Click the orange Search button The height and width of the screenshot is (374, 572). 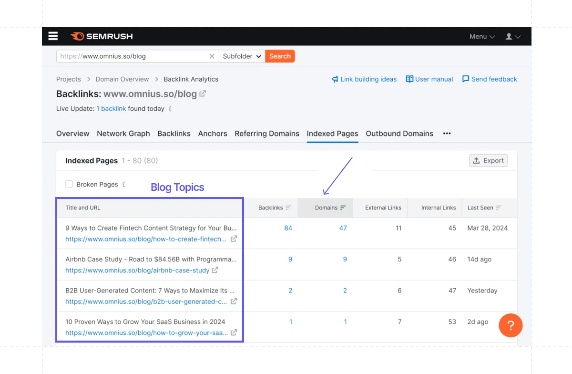click(x=280, y=56)
